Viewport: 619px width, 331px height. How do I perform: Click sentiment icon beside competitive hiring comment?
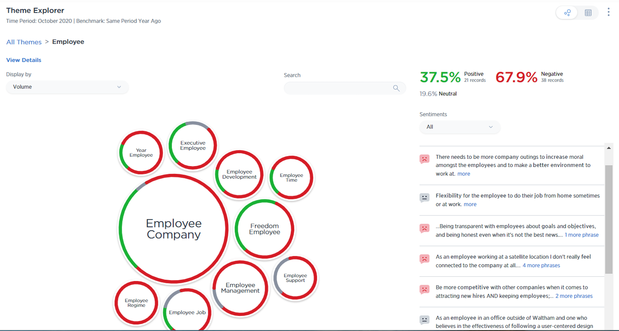tap(424, 289)
